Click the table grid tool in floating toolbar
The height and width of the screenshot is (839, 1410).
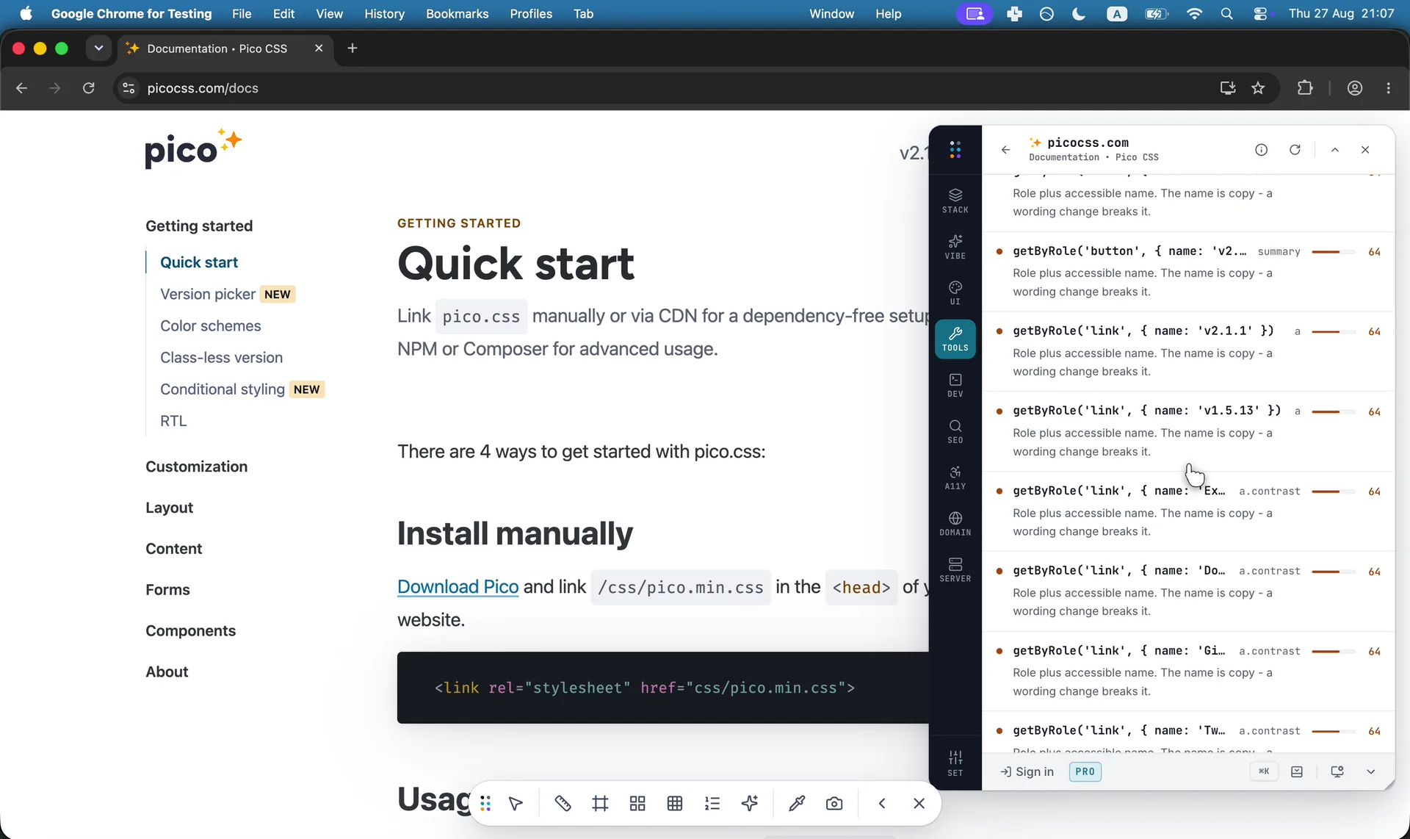675,804
